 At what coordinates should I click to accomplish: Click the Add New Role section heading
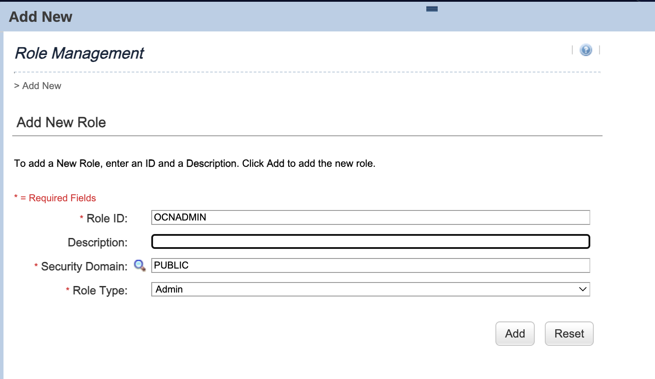coord(61,123)
